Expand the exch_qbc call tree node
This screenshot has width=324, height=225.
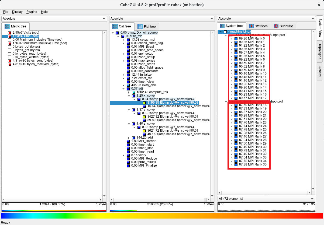click(124, 85)
